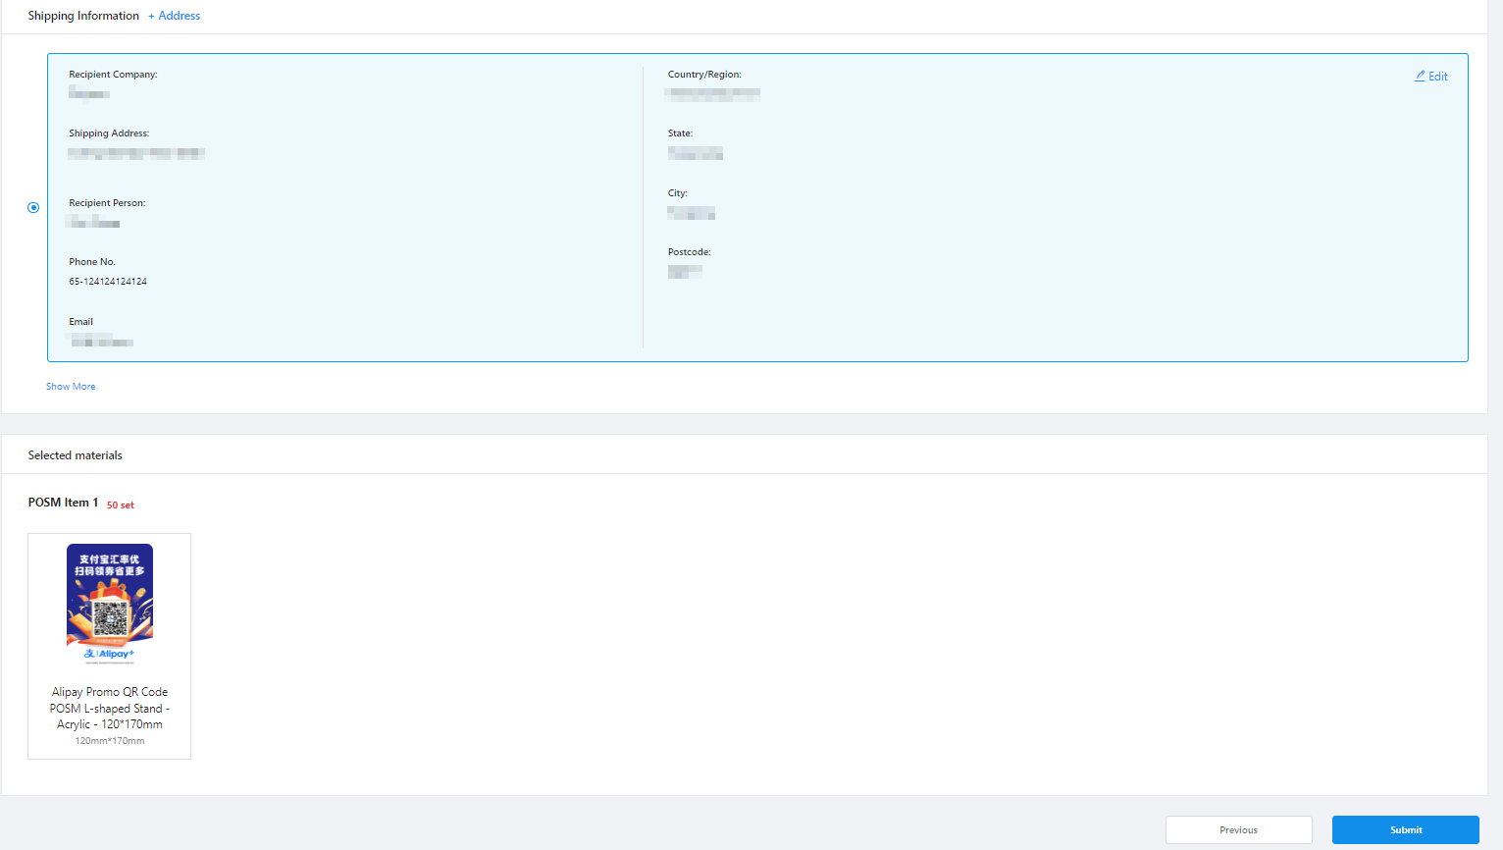Click the 120mm*170mm size caption
The width and height of the screenshot is (1503, 850).
coord(110,741)
